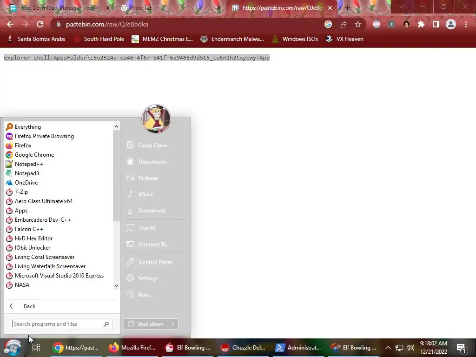Expand Aero Glass Ultimate x64 folder

59,201
